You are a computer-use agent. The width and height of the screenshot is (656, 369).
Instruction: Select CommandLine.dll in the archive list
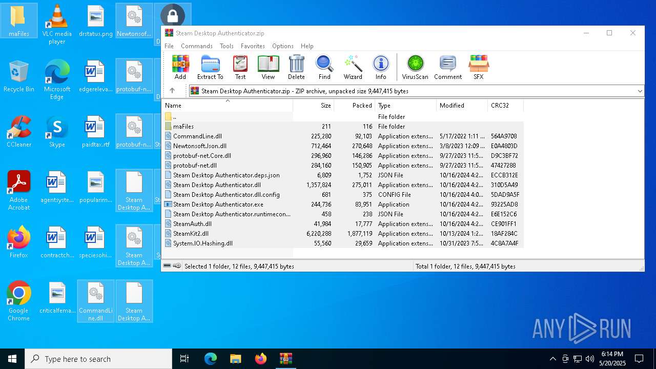click(x=343, y=136)
